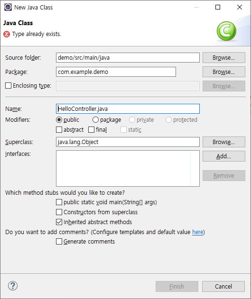
Task: Click into the Package text field
Action: tap(116, 72)
